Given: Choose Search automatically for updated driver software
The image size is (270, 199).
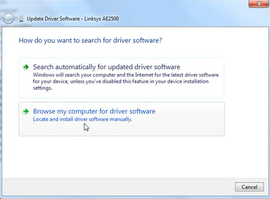Looking at the screenshot, I should tap(121, 78).
